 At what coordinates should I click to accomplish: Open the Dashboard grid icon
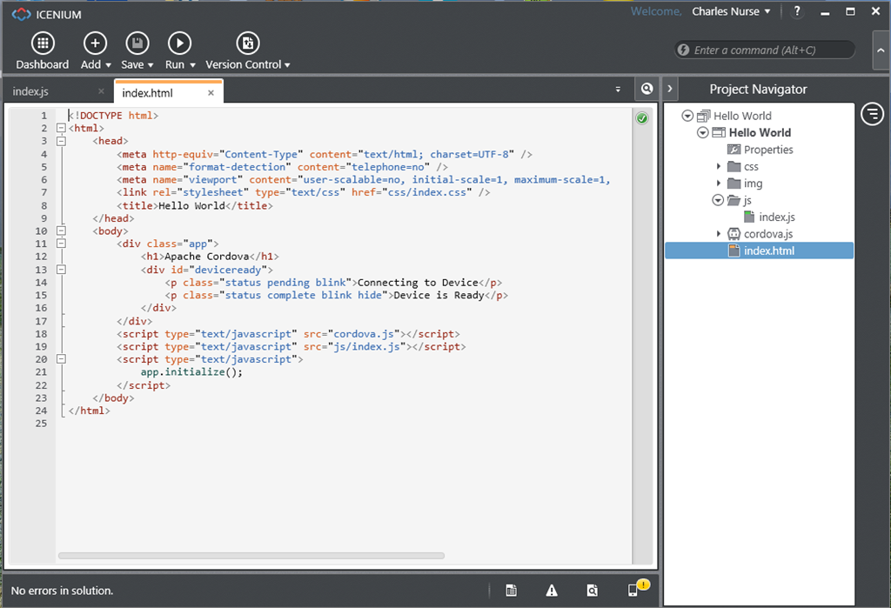click(x=43, y=43)
